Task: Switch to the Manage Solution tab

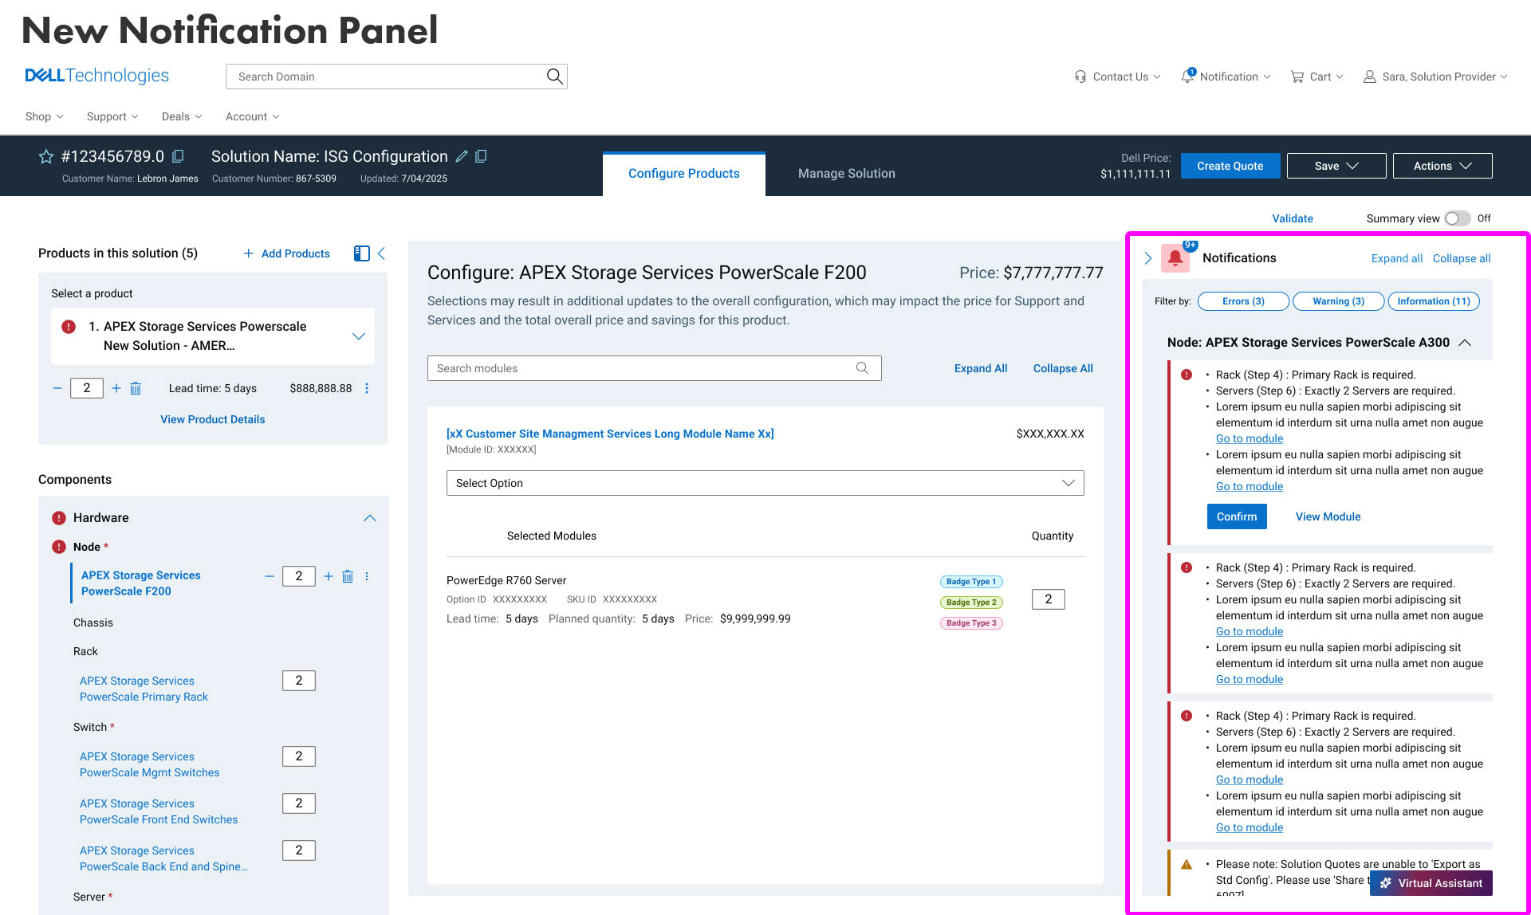Action: click(x=846, y=174)
